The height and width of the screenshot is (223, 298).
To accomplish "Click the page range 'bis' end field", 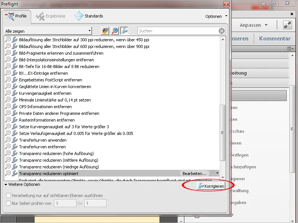I will click(x=95, y=203).
